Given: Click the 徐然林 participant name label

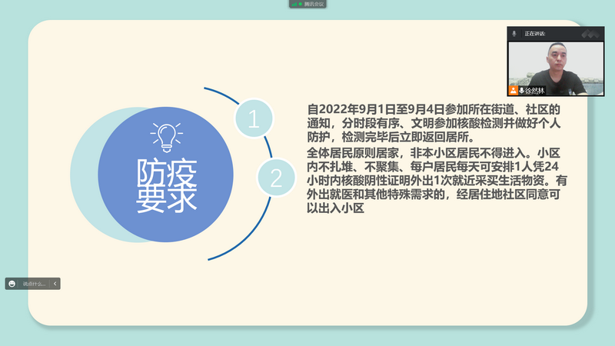Looking at the screenshot, I should pyautogui.click(x=534, y=91).
